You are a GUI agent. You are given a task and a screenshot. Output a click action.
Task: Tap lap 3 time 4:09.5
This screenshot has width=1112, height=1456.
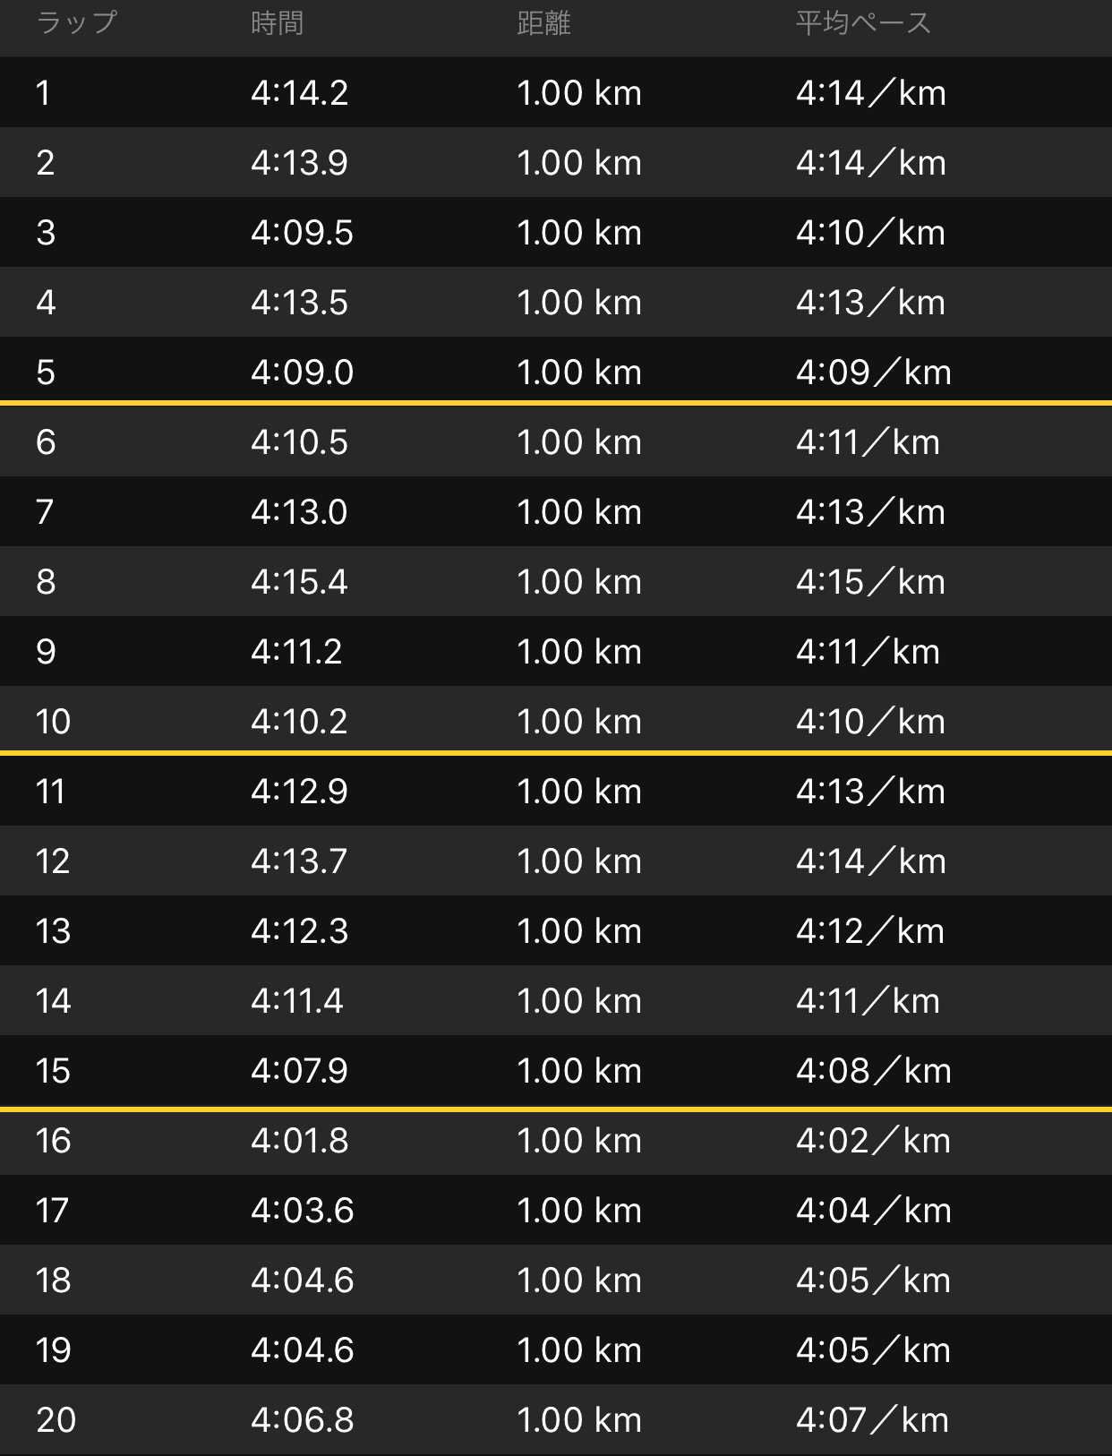302,233
